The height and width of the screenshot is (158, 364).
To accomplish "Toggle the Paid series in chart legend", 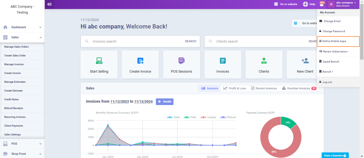I will coord(191,117).
